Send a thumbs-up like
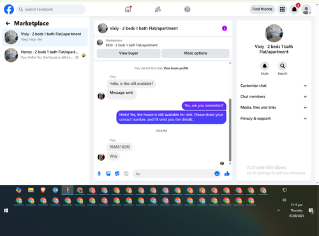The height and width of the screenshot is (236, 319). [x=227, y=173]
